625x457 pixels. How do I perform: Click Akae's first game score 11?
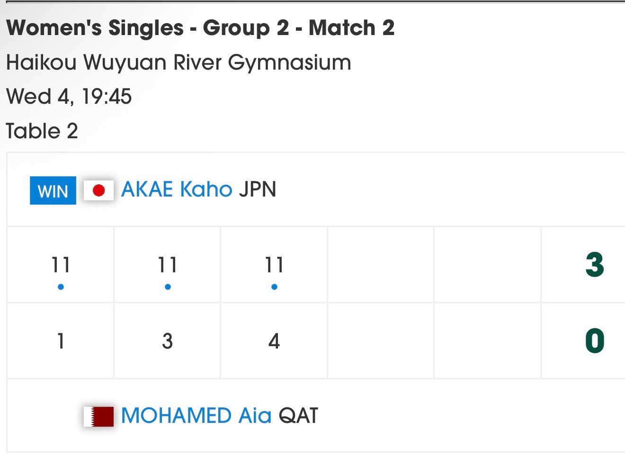61,265
